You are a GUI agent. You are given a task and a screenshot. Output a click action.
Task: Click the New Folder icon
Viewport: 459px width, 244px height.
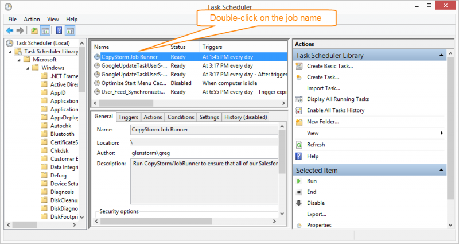(x=299, y=122)
